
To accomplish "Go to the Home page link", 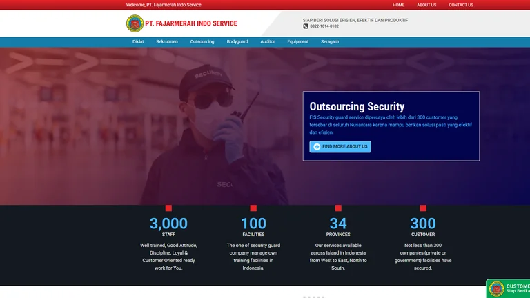I will coord(398,5).
